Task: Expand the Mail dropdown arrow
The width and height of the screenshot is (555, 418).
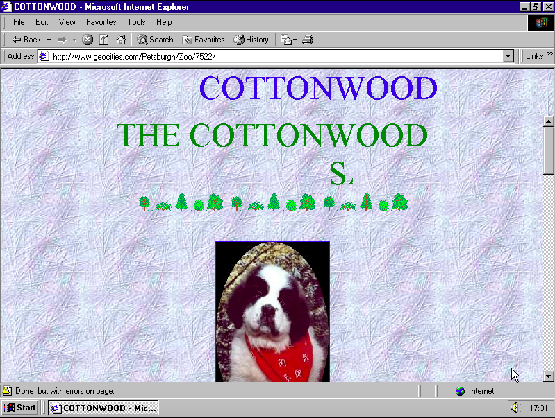Action: pyautogui.click(x=295, y=40)
